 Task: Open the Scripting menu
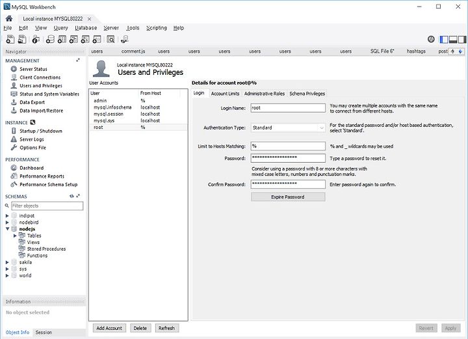(x=157, y=28)
